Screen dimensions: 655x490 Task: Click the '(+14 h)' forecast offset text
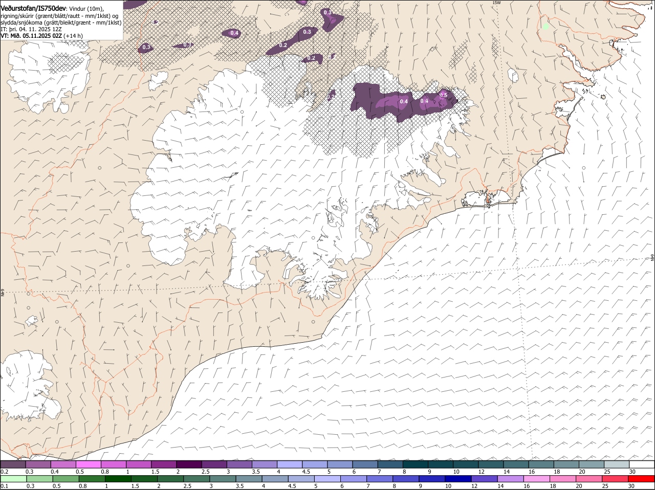[x=74, y=36]
